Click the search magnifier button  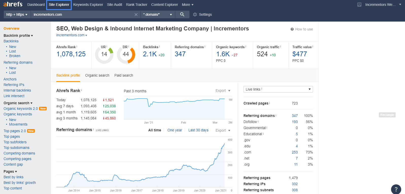click(182, 14)
